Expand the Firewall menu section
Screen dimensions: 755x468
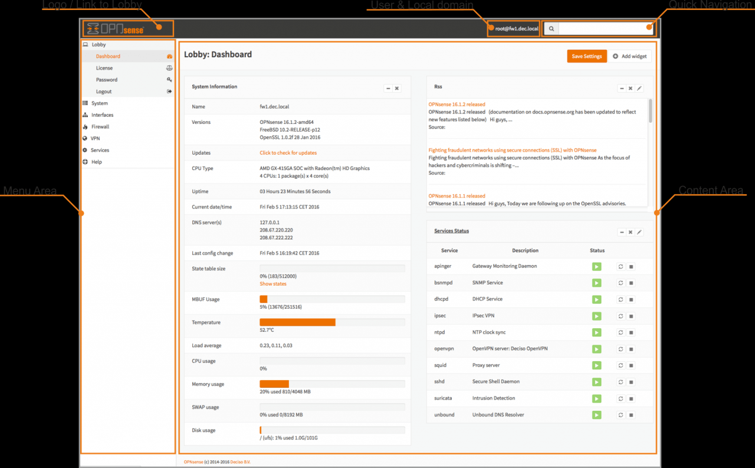coord(100,127)
